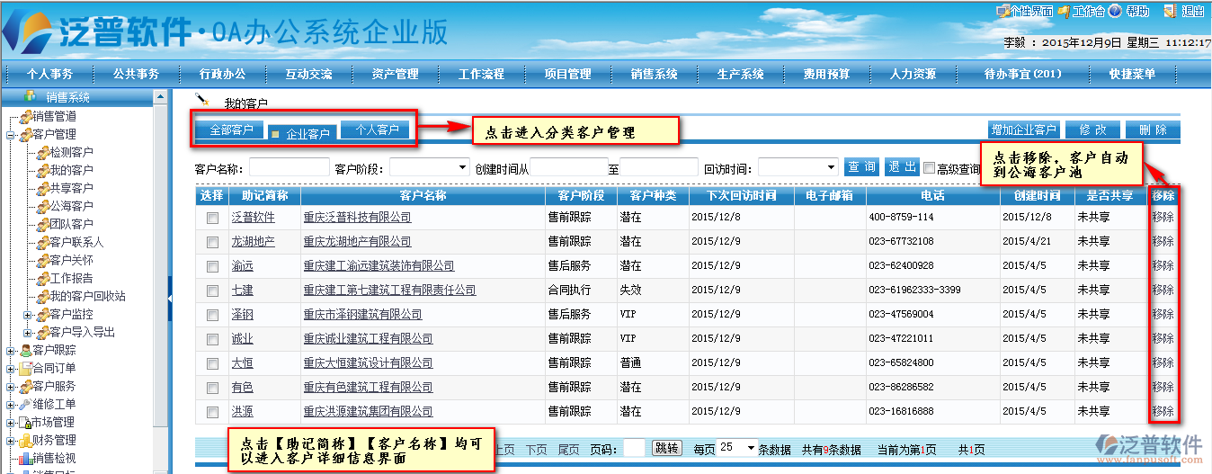Click the 销售系统 sidebar header icon
Image resolution: width=1212 pixels, height=474 pixels.
[x=30, y=96]
